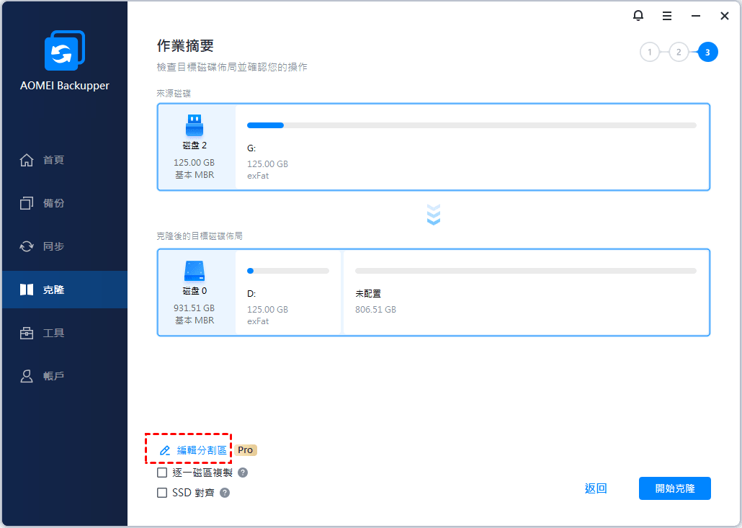Viewport: 742px width, 528px height.
Task: Click G: partition usage bar
Action: [472, 125]
